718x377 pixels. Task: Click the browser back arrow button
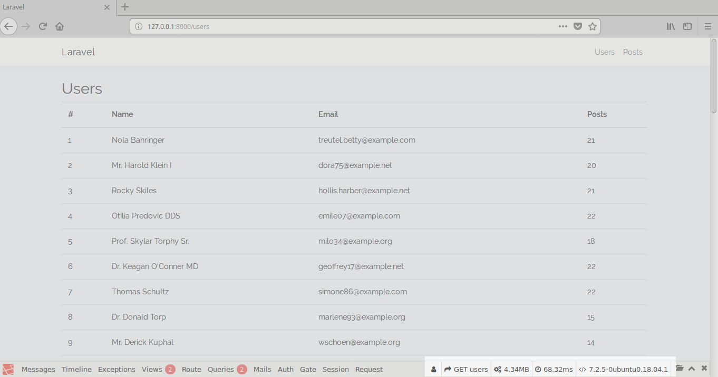9,26
